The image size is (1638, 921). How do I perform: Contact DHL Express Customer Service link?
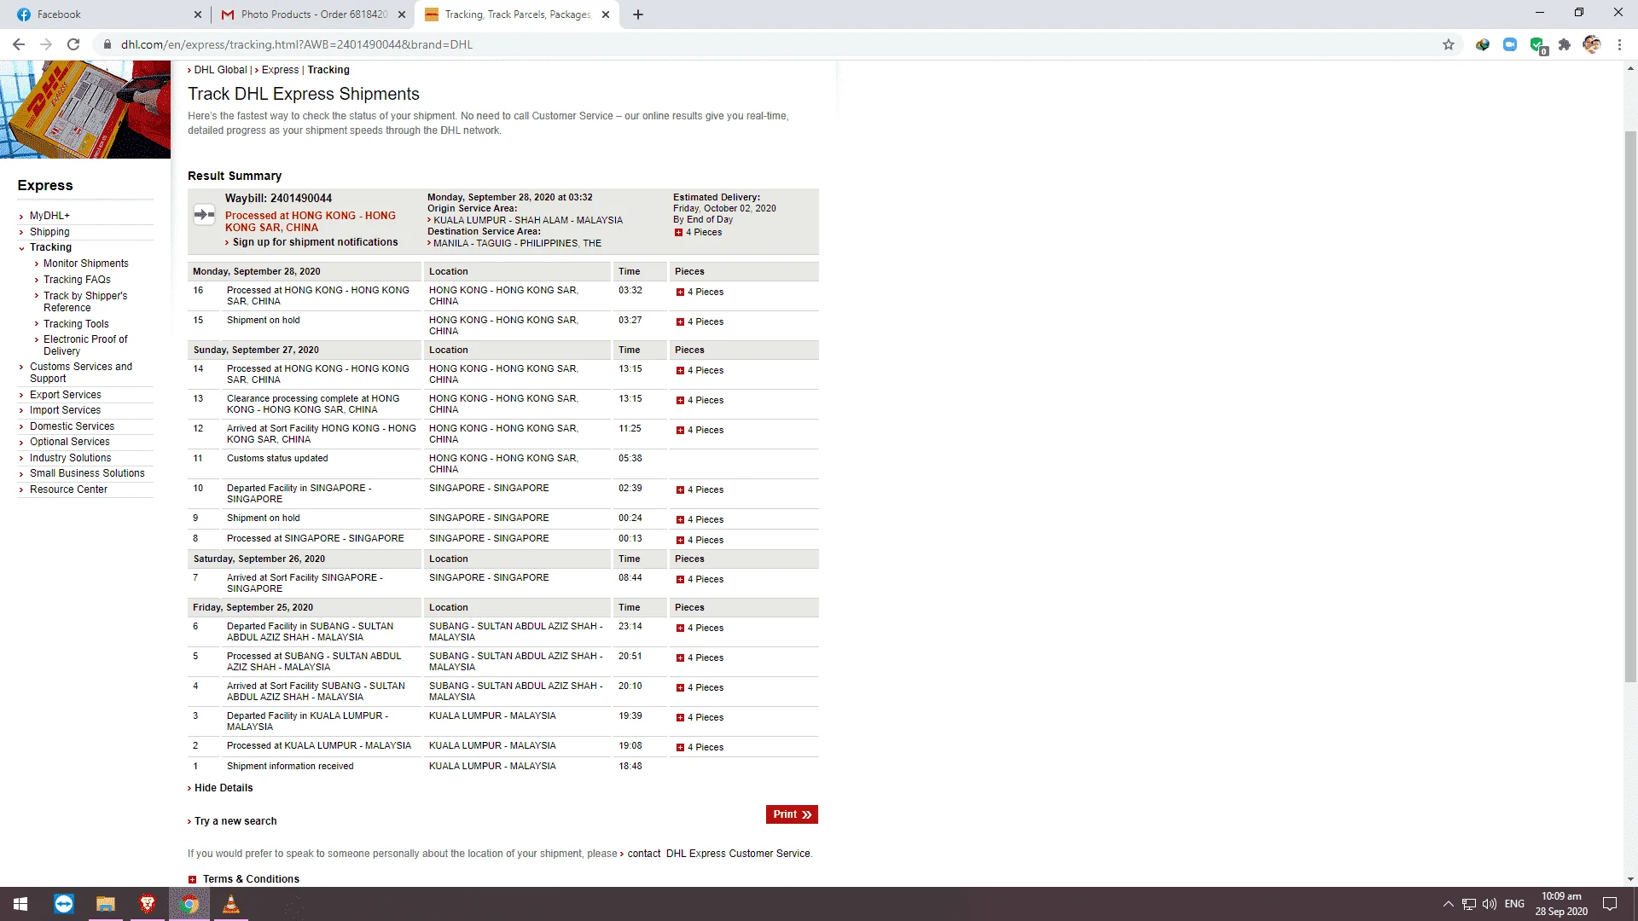tap(718, 854)
